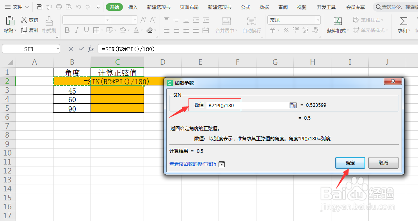Click the command search box
Screen dimensions: 418x221
click(x=396, y=7)
